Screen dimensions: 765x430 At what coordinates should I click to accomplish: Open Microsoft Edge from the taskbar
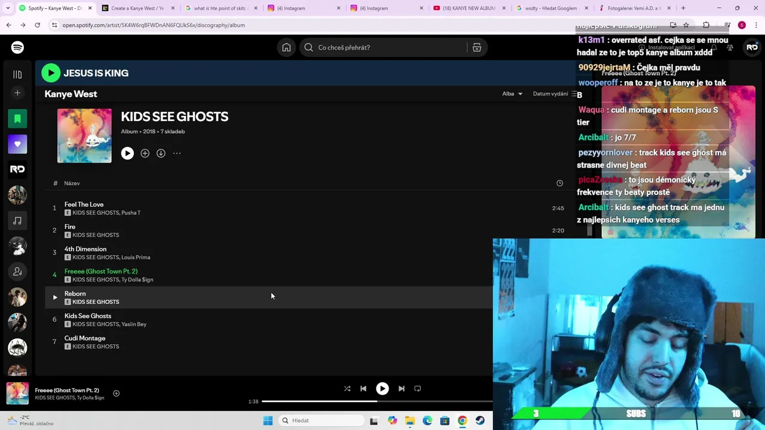[x=427, y=420]
